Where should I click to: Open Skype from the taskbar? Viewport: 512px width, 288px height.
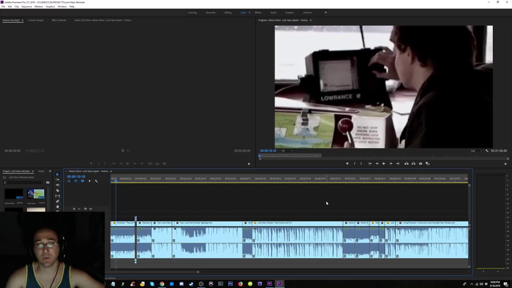(x=152, y=284)
